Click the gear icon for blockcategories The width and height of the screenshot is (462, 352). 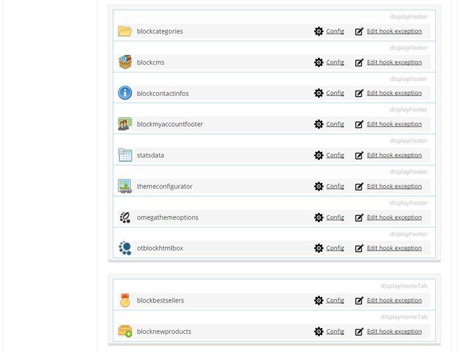[x=319, y=31]
